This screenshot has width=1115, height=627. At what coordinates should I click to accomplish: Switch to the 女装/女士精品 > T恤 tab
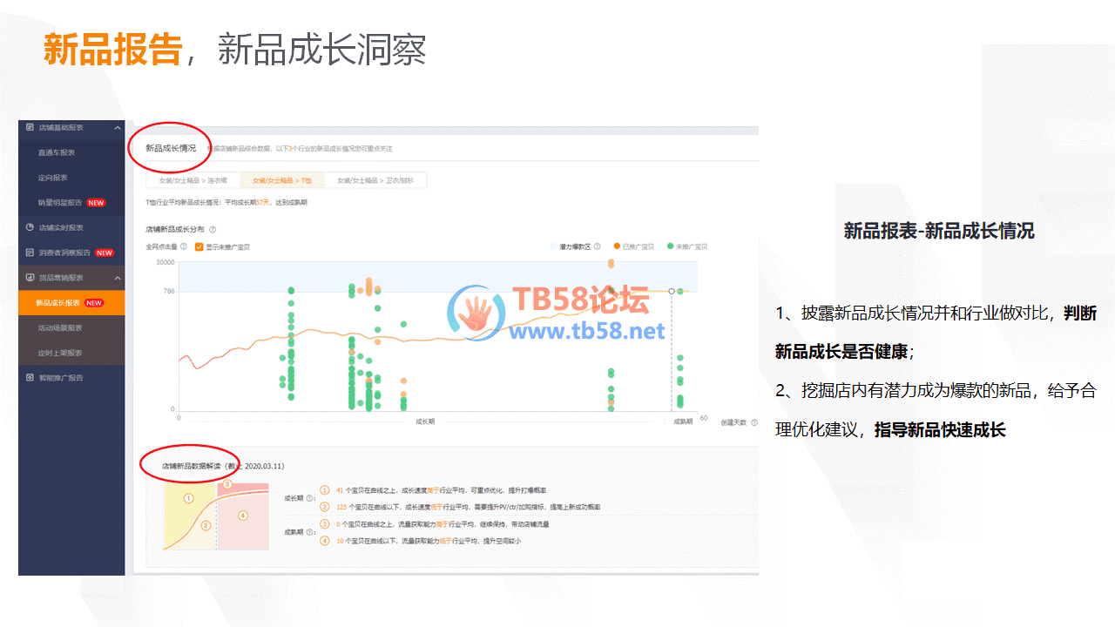[x=281, y=181]
